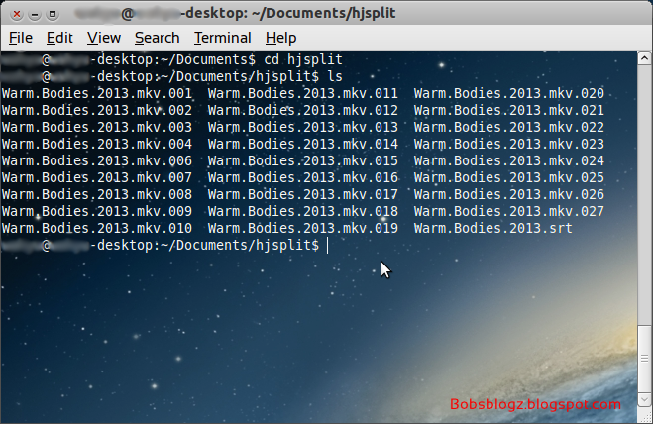Click file Warm.Bodies.2013.mkv.026

[x=509, y=194]
